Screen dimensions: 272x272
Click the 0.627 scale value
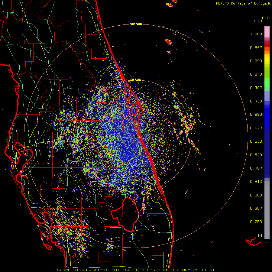pos(256,128)
